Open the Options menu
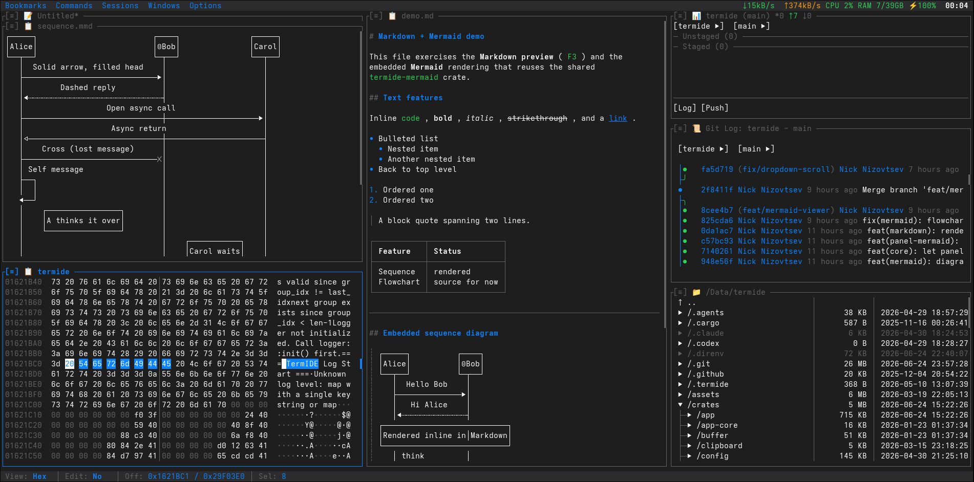Screen dimensions: 974x482 205,6
